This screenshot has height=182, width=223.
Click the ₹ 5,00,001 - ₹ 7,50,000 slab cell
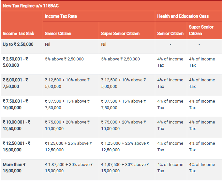16,83
